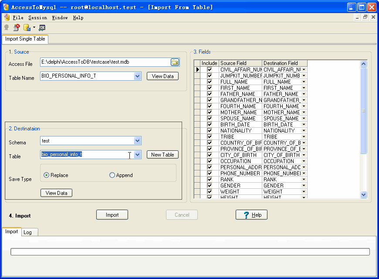Click the Import button
379x279 pixels.
tap(112, 215)
